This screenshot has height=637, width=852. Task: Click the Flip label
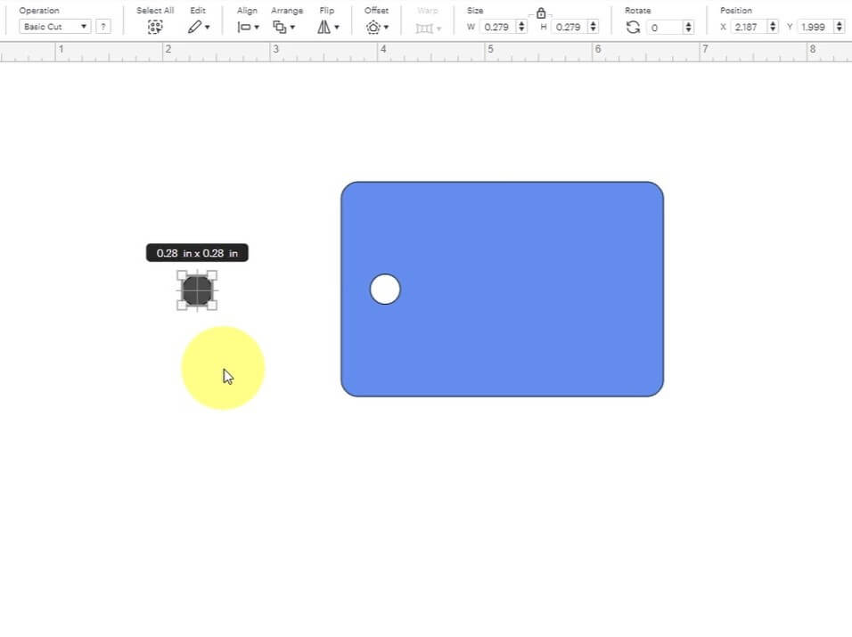tap(326, 11)
